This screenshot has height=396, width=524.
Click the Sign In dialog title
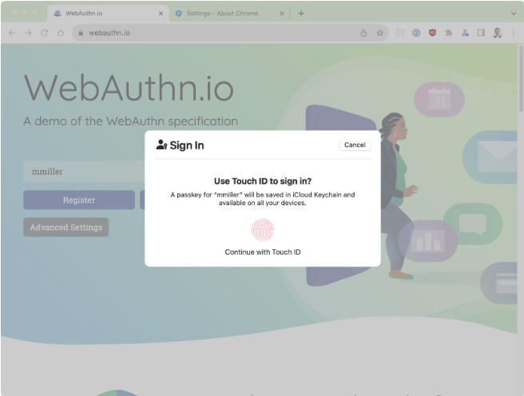(x=187, y=145)
